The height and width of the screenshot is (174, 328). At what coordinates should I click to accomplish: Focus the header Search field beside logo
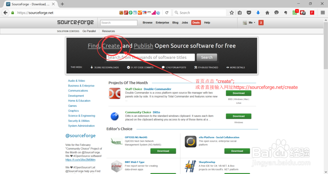pyautogui.click(x=119, y=23)
